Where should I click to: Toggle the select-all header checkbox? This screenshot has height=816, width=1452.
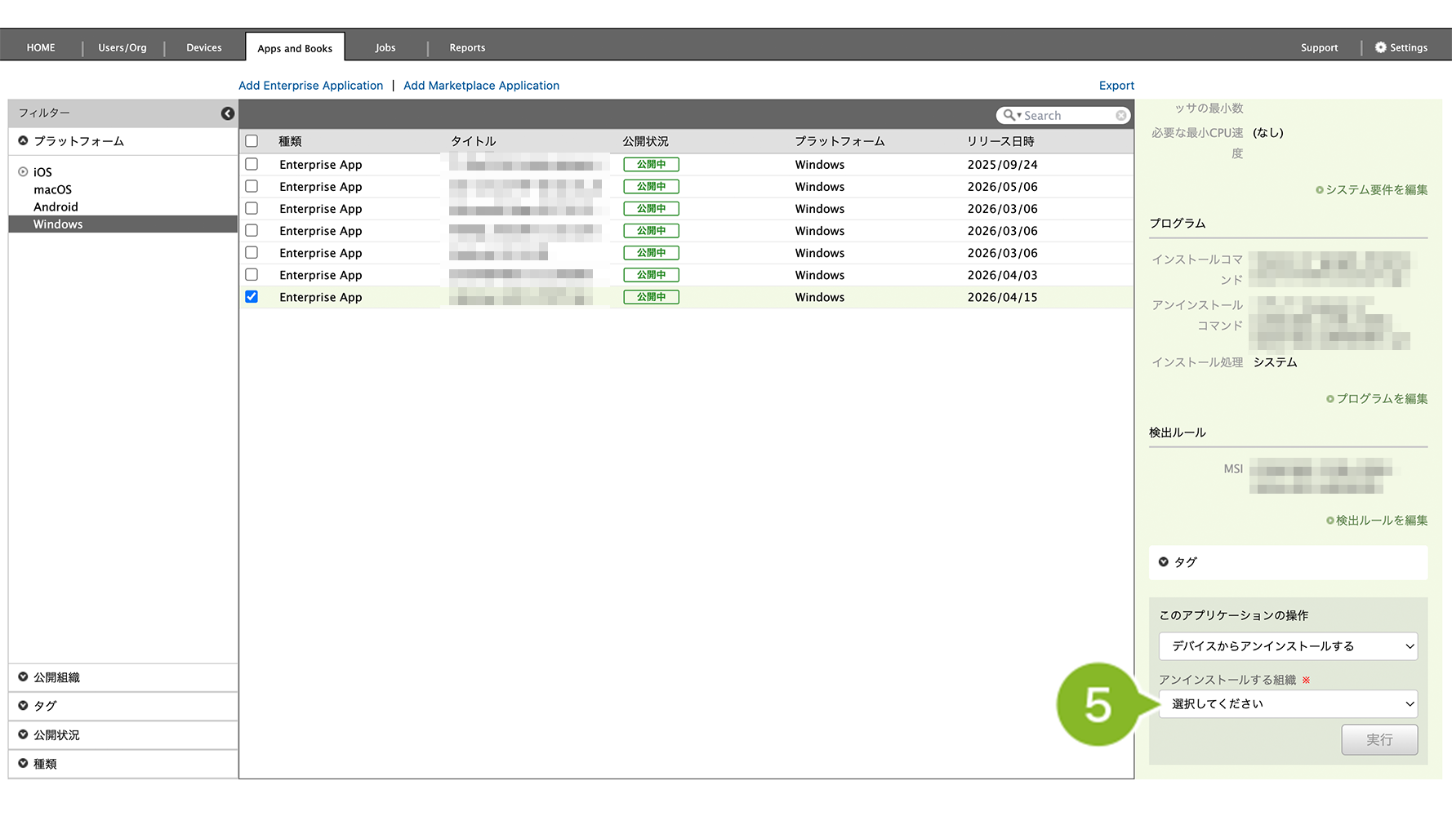click(x=252, y=141)
